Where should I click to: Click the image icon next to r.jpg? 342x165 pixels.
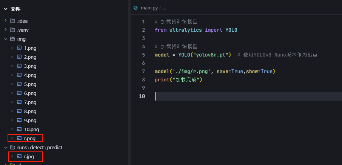coord(19,156)
